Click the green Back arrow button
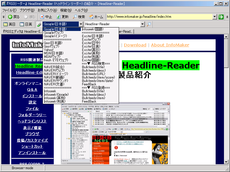Viewport: 230px width, 172px height. click(x=14, y=17)
